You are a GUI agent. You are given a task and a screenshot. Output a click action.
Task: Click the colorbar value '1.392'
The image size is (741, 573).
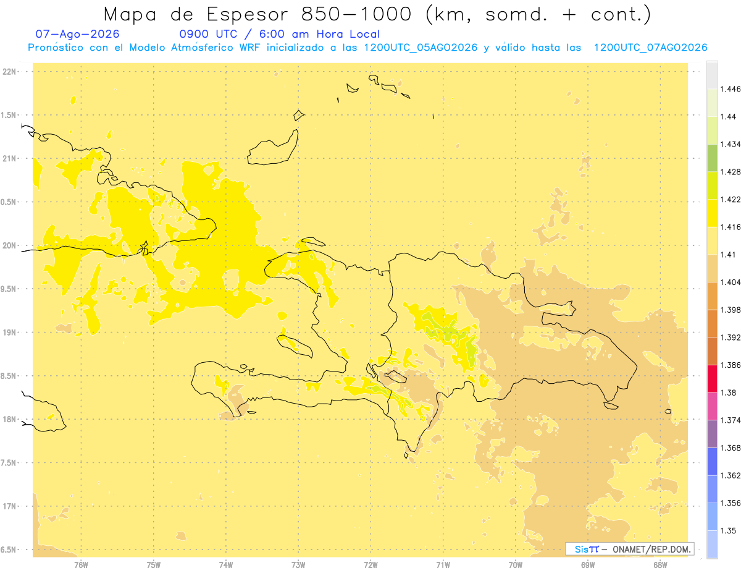(730, 337)
